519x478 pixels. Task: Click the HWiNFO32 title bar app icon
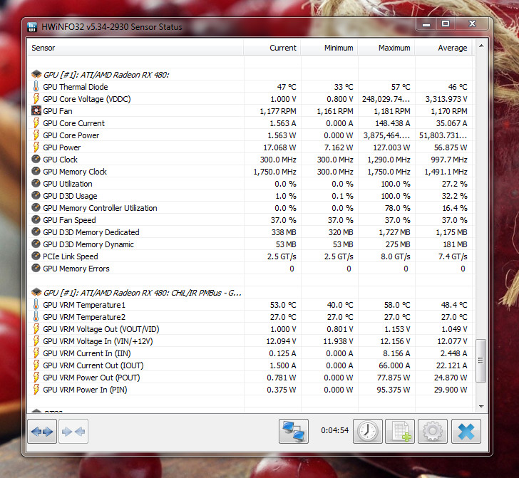pos(32,27)
